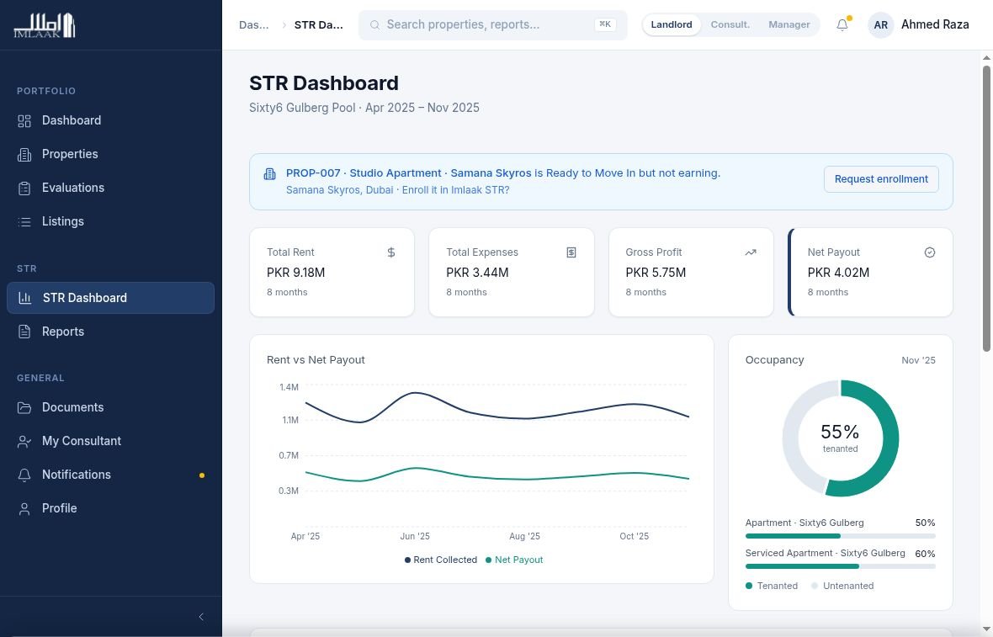This screenshot has height=637, width=993.
Task: Click the Net Payout card
Action: click(x=870, y=273)
